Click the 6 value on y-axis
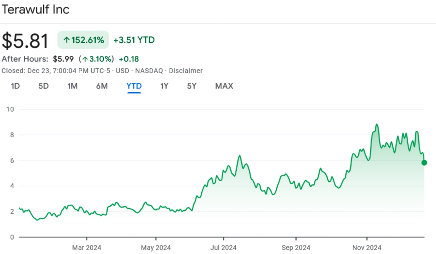This screenshot has height=254, width=436. point(12,160)
